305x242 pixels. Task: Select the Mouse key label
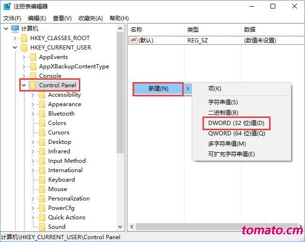58,189
